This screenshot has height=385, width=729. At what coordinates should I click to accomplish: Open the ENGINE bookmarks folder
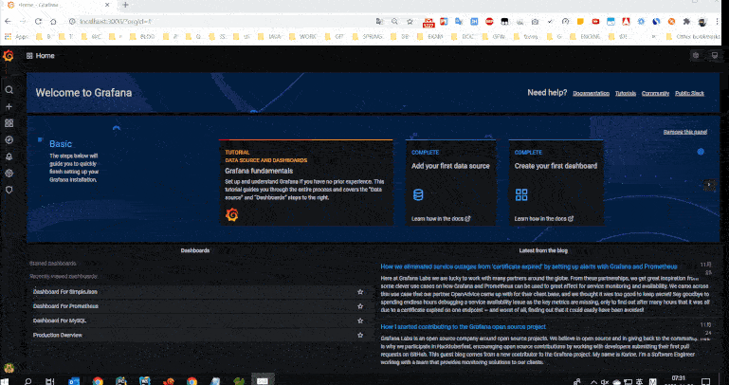(x=585, y=36)
